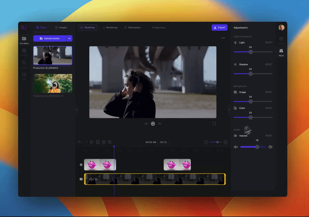Select the Rendering tab
309x217 pixels.
point(110,27)
